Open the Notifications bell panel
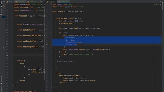The width and height of the screenshot is (164, 92). [x=163, y=6]
